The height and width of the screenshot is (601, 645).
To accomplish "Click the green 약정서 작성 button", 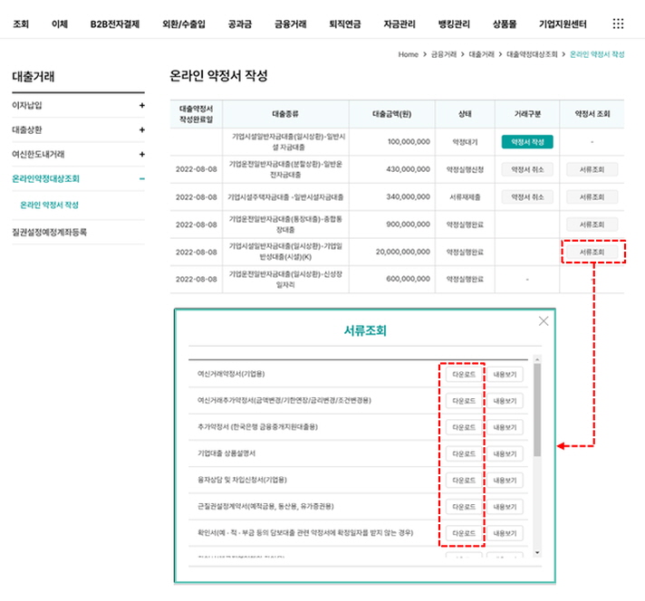I will pyautogui.click(x=526, y=141).
